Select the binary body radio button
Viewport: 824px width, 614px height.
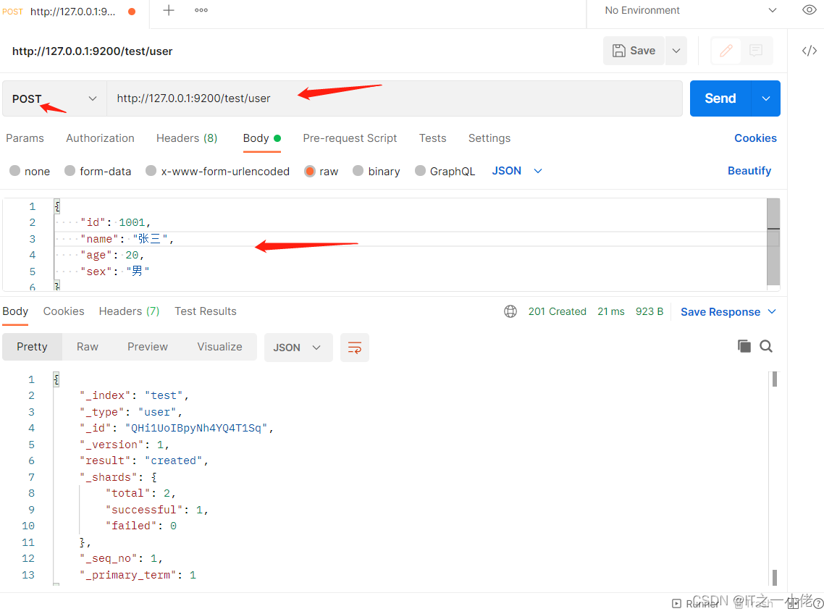[x=358, y=171]
